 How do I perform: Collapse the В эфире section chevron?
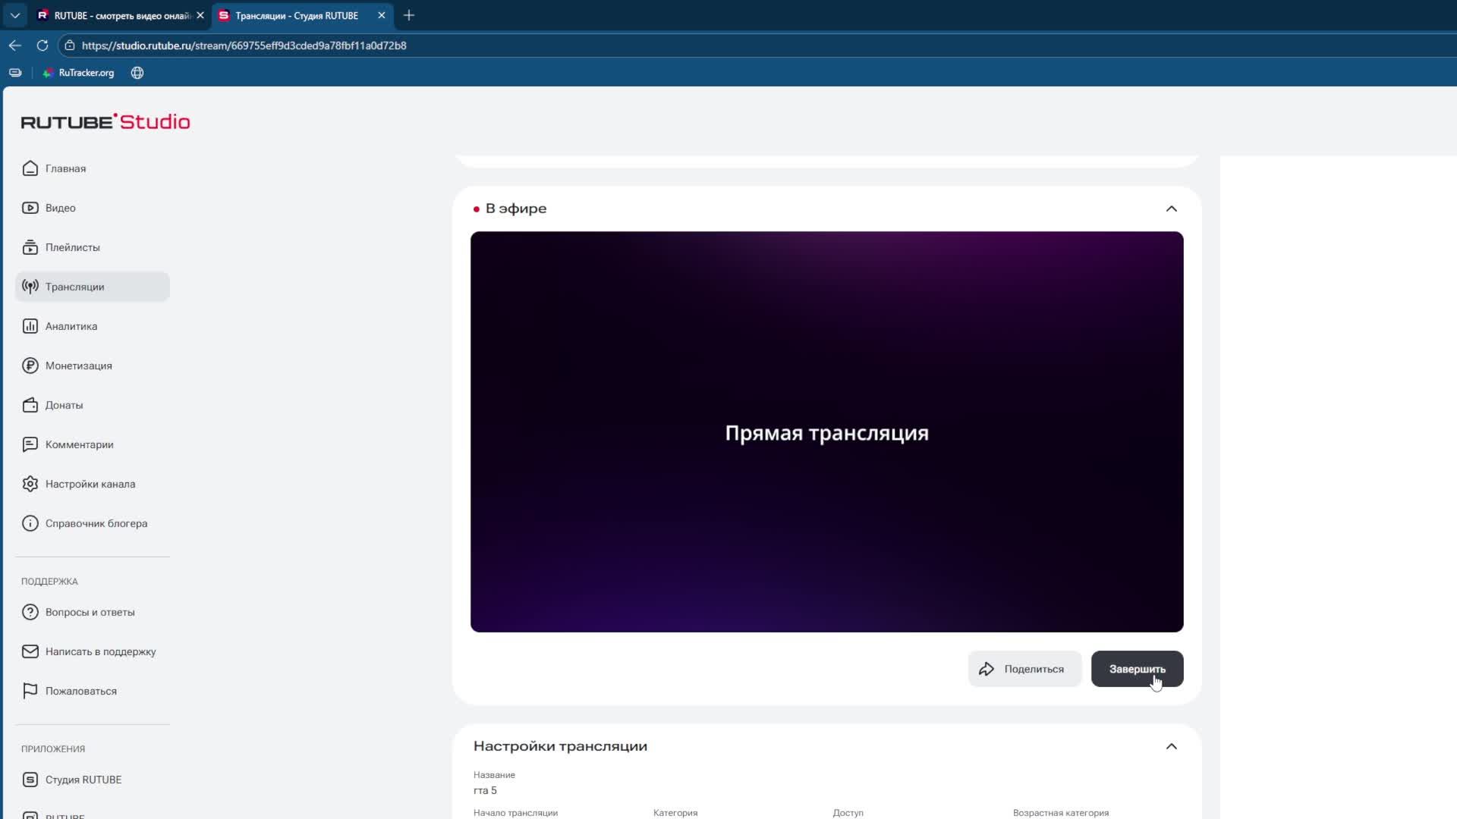coord(1171,209)
